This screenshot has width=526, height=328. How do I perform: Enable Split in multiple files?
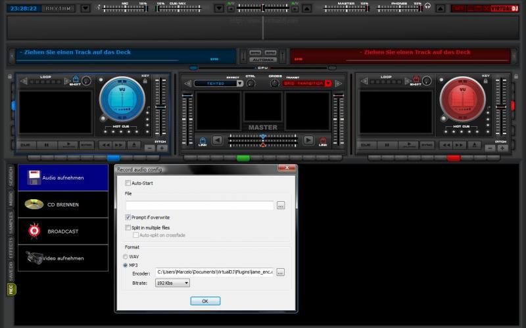point(128,227)
